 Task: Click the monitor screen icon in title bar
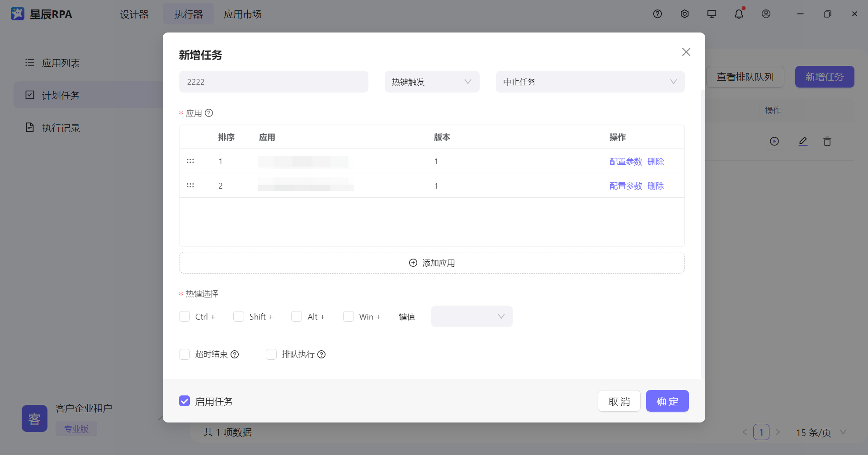point(712,14)
